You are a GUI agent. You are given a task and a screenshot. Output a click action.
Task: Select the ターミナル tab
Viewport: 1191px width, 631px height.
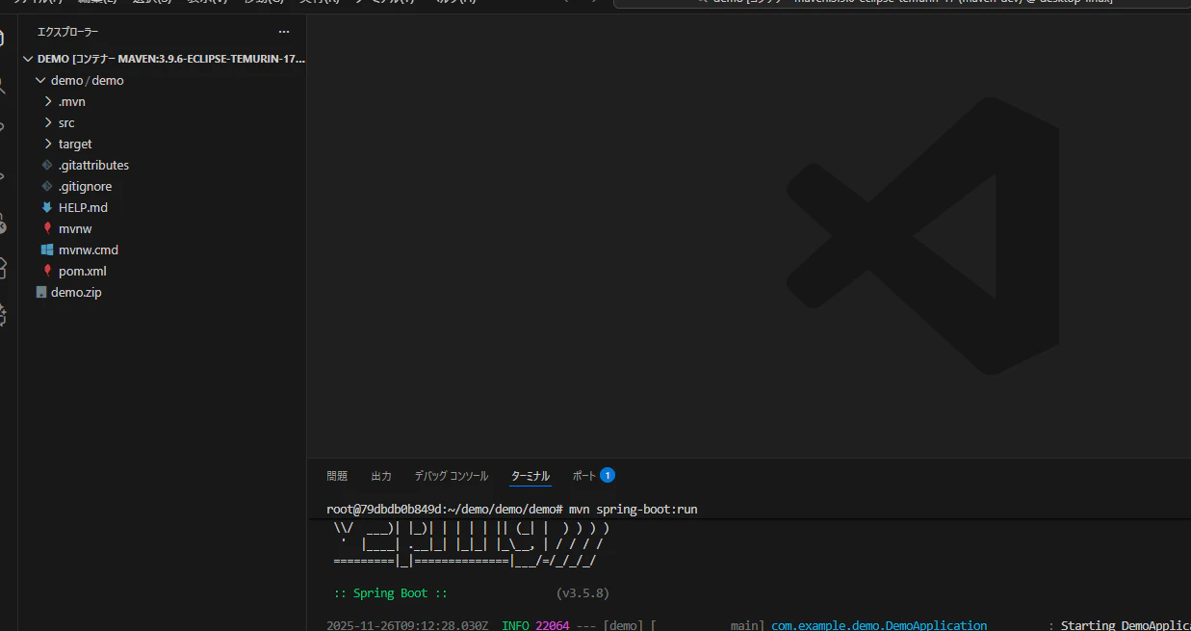(531, 476)
